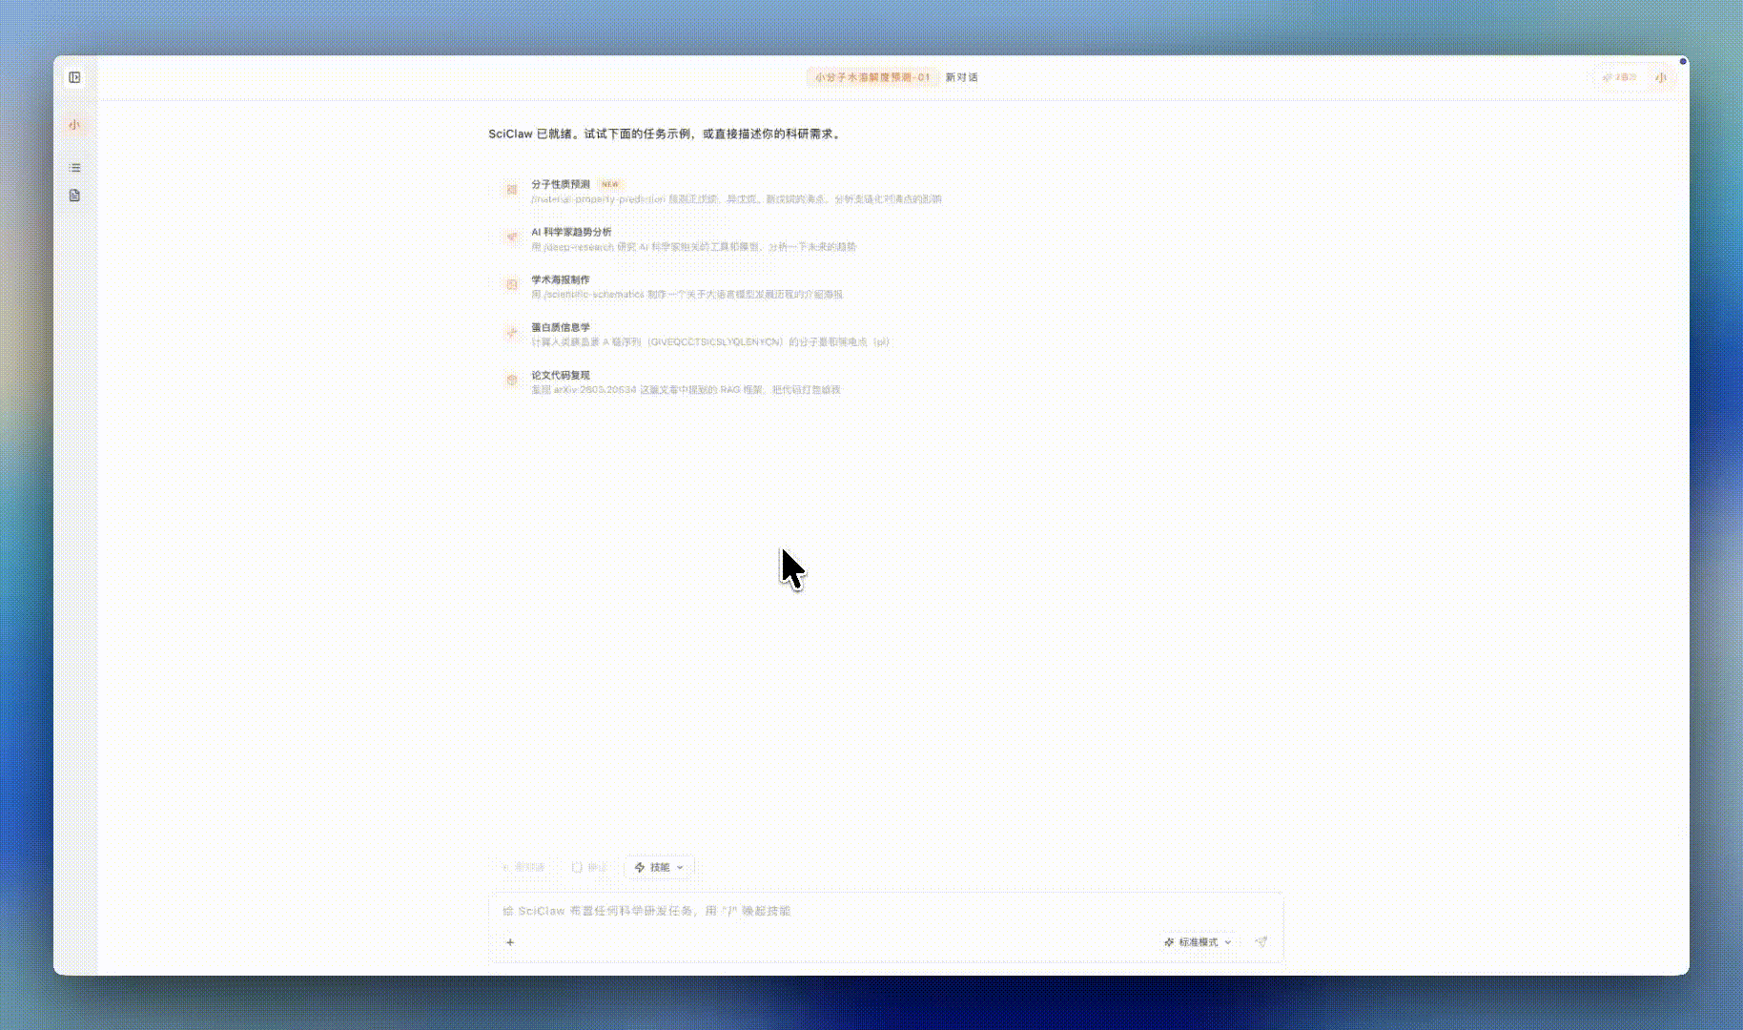Click the button left of 技能 dropdown
The image size is (1743, 1030).
(x=589, y=867)
